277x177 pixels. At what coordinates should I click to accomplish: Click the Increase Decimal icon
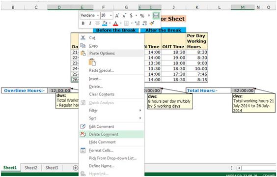[137, 23]
